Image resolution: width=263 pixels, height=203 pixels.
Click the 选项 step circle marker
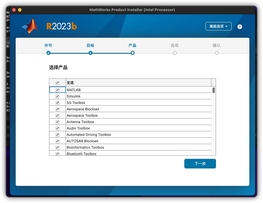coord(174,53)
